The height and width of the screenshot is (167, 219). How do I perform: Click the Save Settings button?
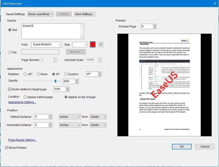[x=85, y=14]
